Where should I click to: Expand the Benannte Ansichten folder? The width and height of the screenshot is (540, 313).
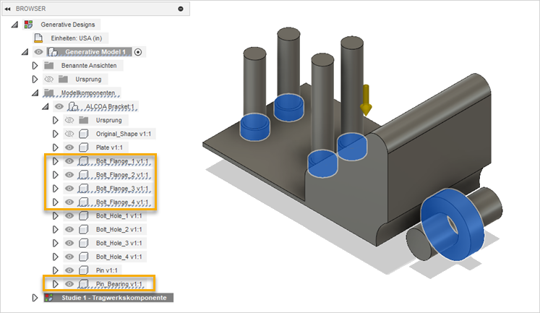[35, 66]
